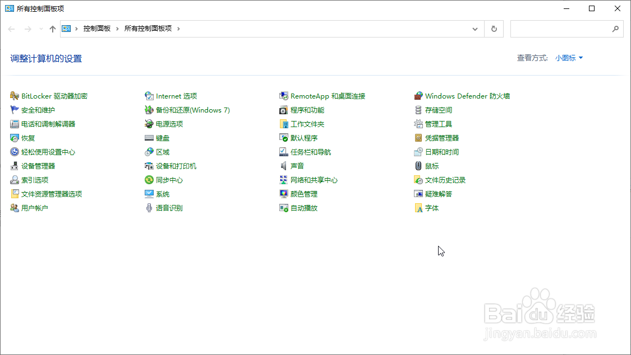This screenshot has height=355, width=631.
Task: Click the search magnifier icon
Action: click(x=615, y=29)
